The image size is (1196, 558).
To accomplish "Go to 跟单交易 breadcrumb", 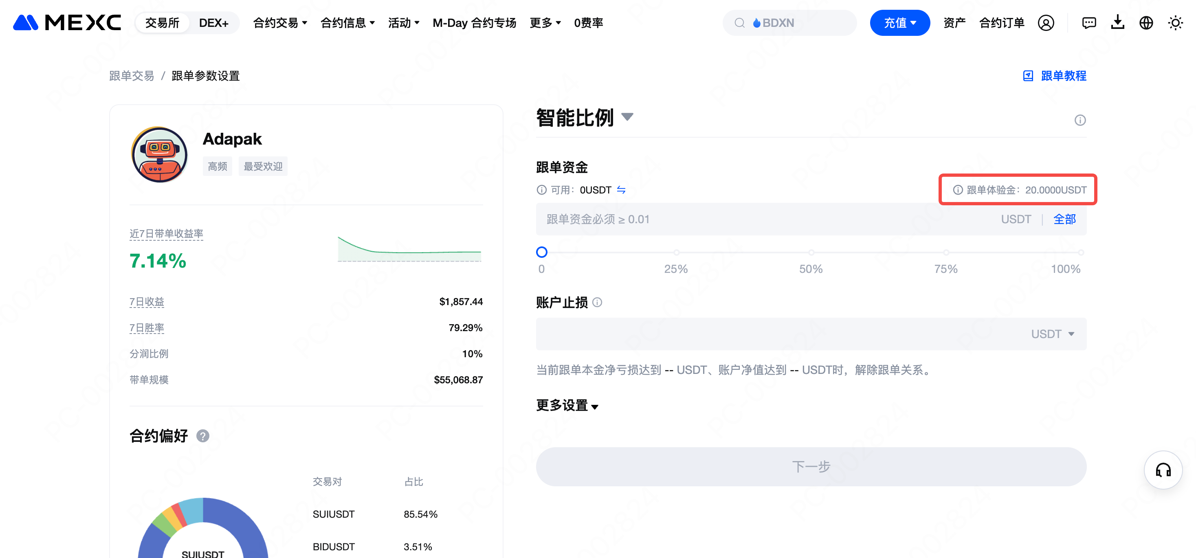I will coord(132,76).
